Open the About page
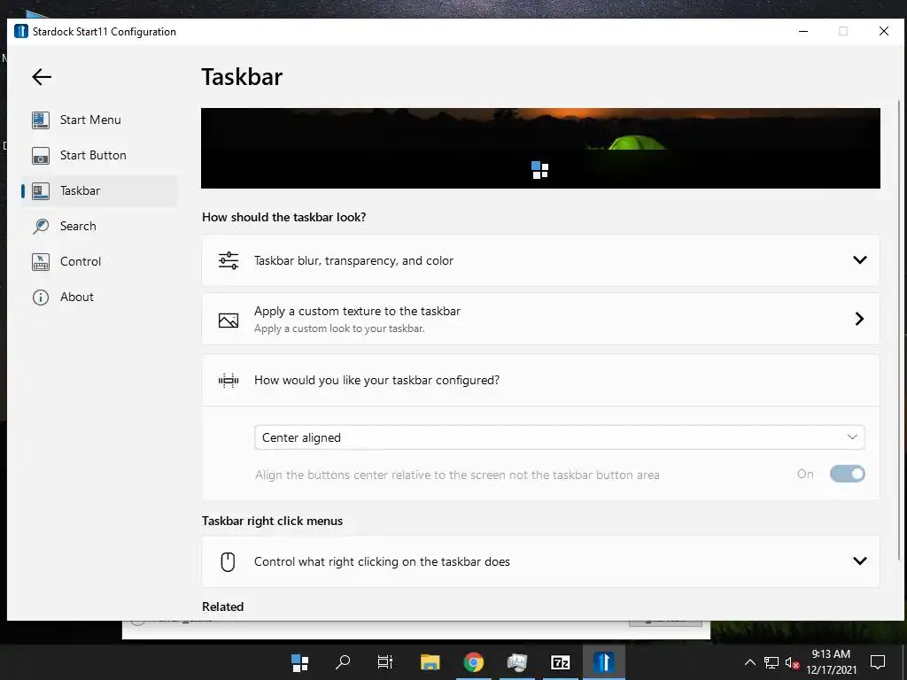The width and height of the screenshot is (907, 680). click(99, 297)
